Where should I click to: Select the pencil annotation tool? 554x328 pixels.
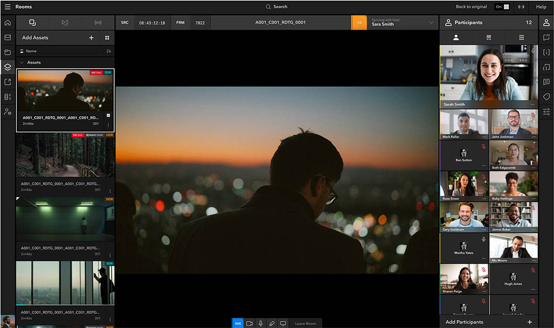[272, 323]
